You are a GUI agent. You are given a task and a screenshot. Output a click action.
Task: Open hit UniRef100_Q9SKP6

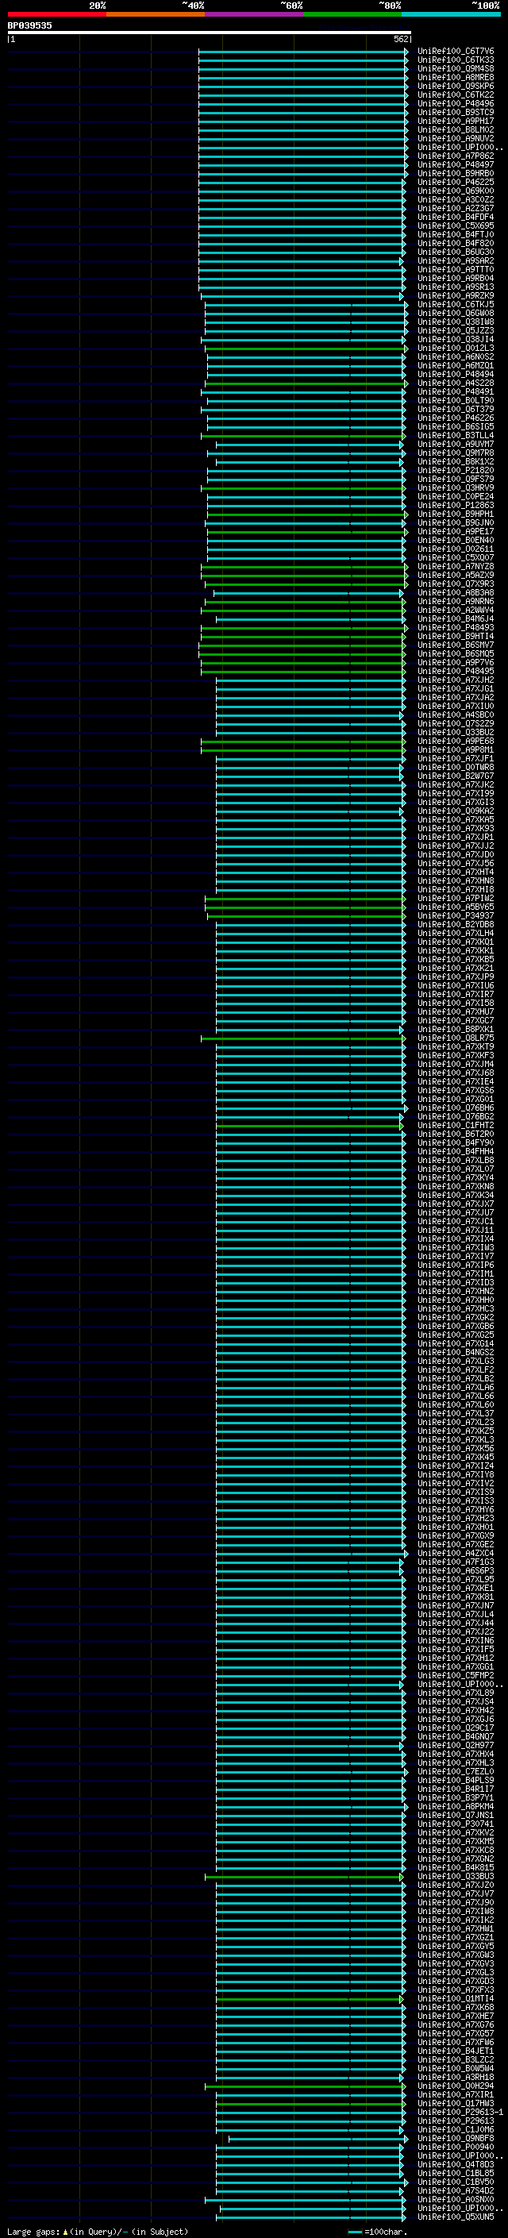pyautogui.click(x=456, y=86)
